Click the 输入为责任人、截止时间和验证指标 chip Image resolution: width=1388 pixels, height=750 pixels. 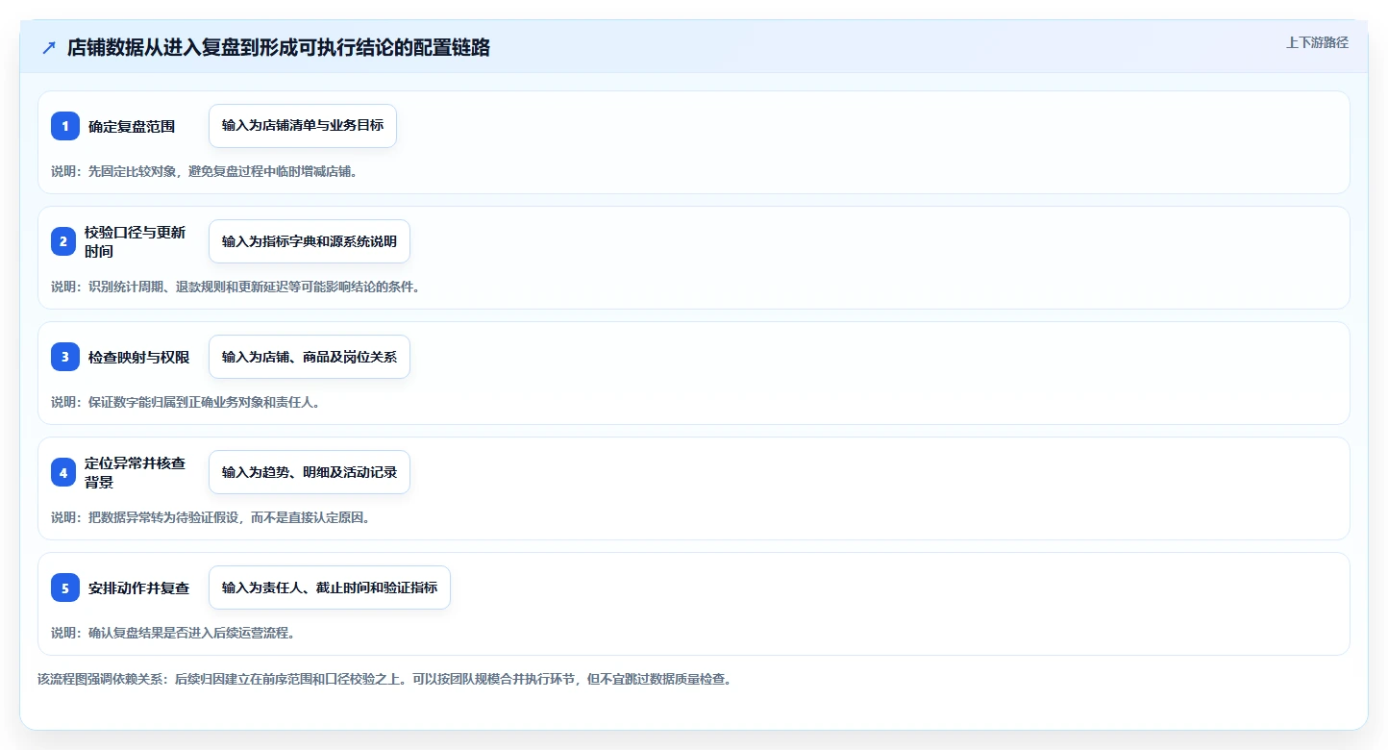330,587
